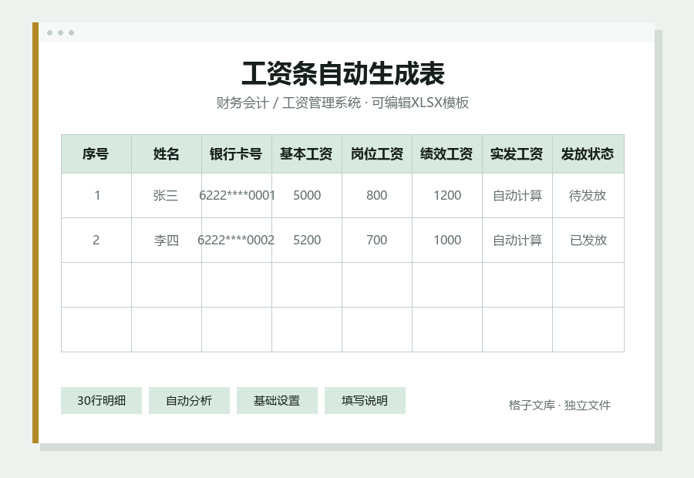
Task: Click the 格子文库 · 独立文件 footer text
Action: pyautogui.click(x=560, y=405)
